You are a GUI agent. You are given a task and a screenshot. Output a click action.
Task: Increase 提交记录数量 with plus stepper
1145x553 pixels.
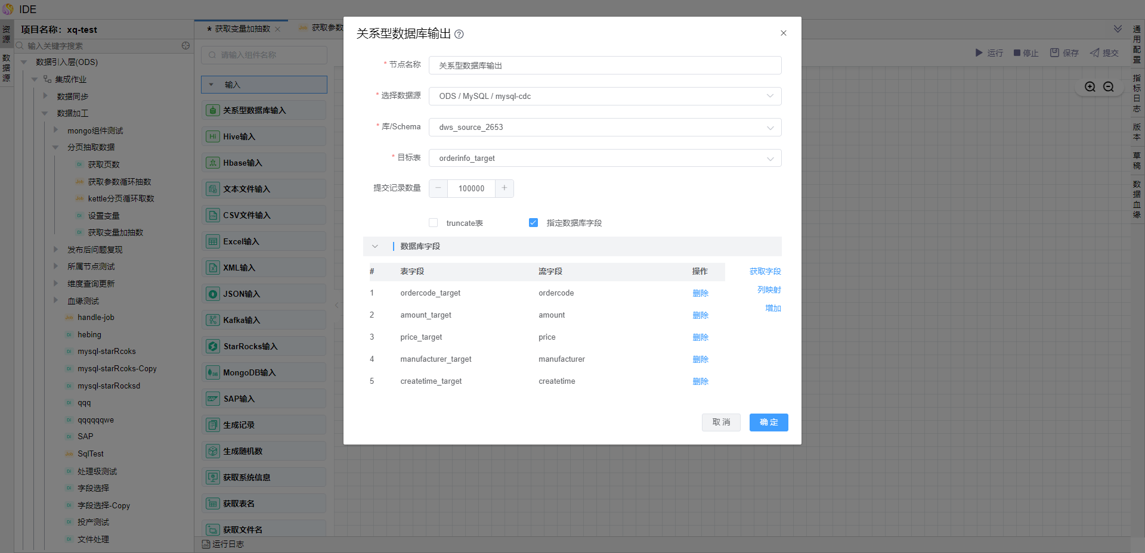pos(504,188)
